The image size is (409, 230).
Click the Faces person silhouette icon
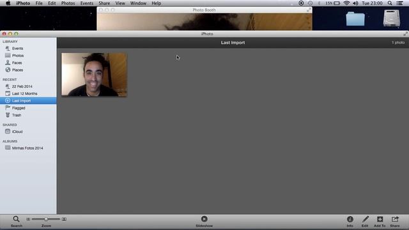point(8,63)
